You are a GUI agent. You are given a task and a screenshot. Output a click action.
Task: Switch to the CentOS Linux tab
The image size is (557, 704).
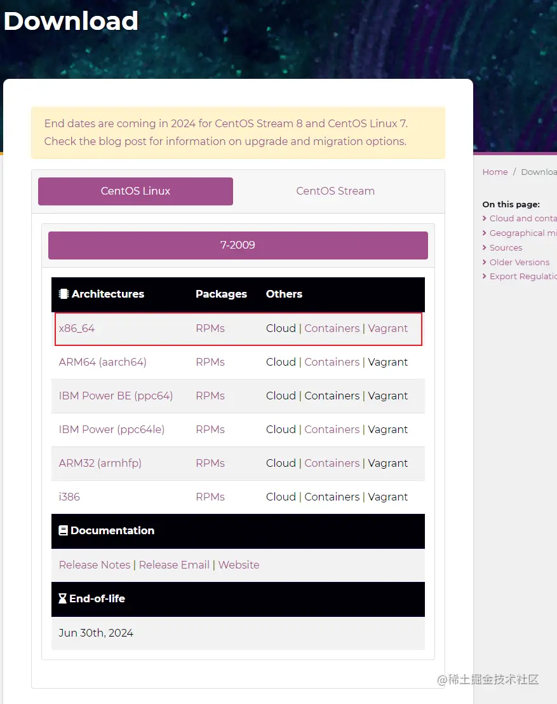135,191
